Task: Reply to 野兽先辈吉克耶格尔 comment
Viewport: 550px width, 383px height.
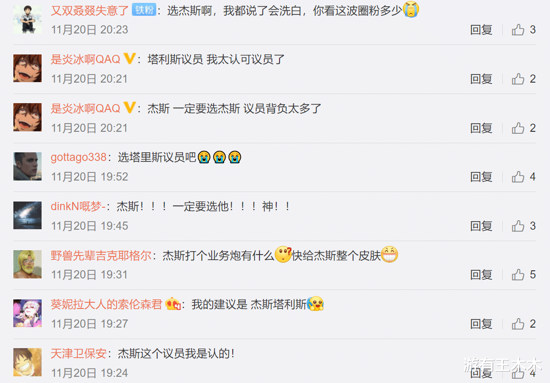Action: coord(481,275)
